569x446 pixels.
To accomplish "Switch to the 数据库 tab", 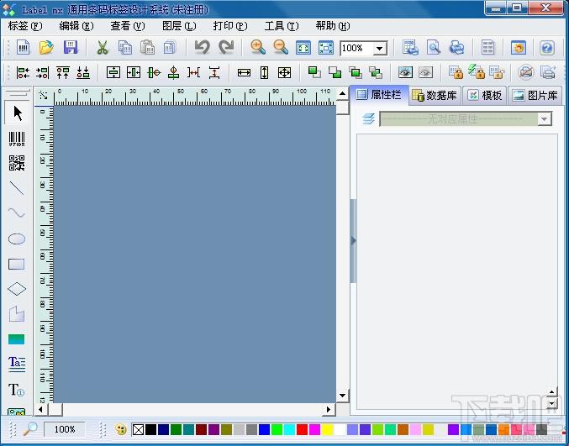I will [435, 96].
